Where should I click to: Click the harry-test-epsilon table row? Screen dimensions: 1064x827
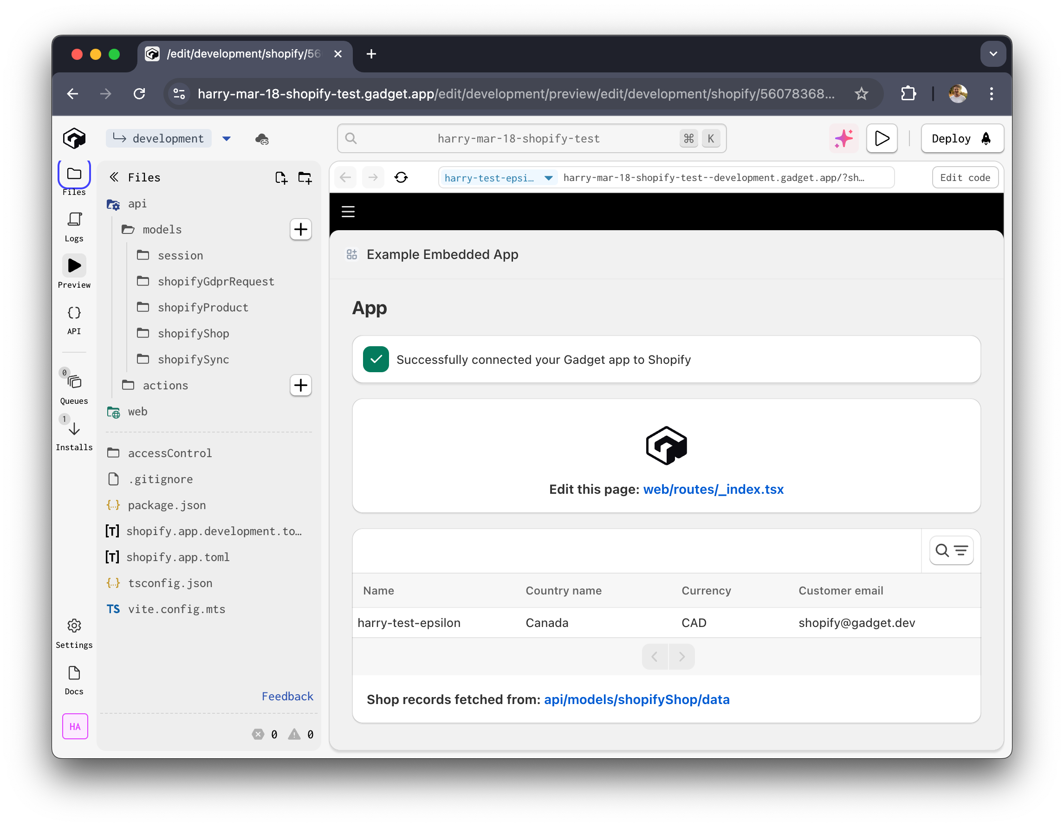666,622
